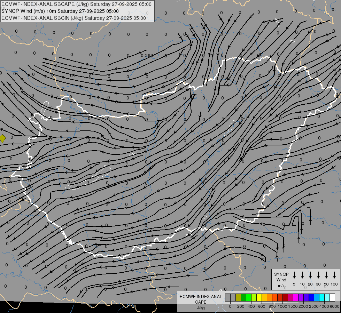Click the 6000 tick on CAPE scale
The image size is (341, 313).
click(x=335, y=306)
